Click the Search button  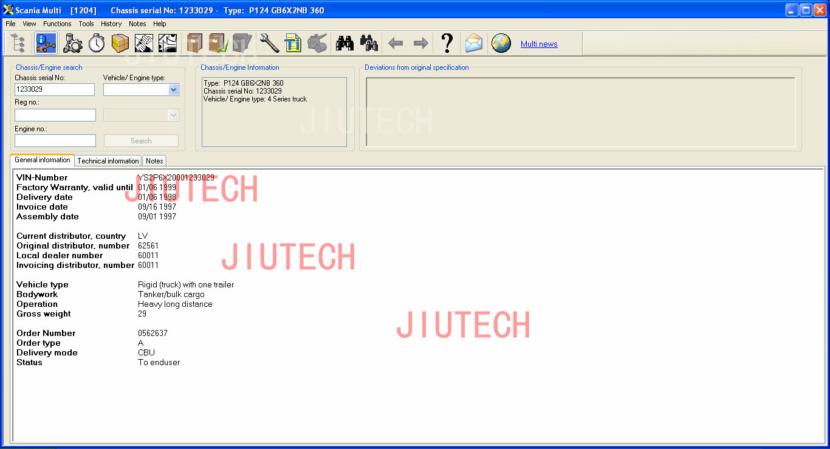[x=141, y=140]
